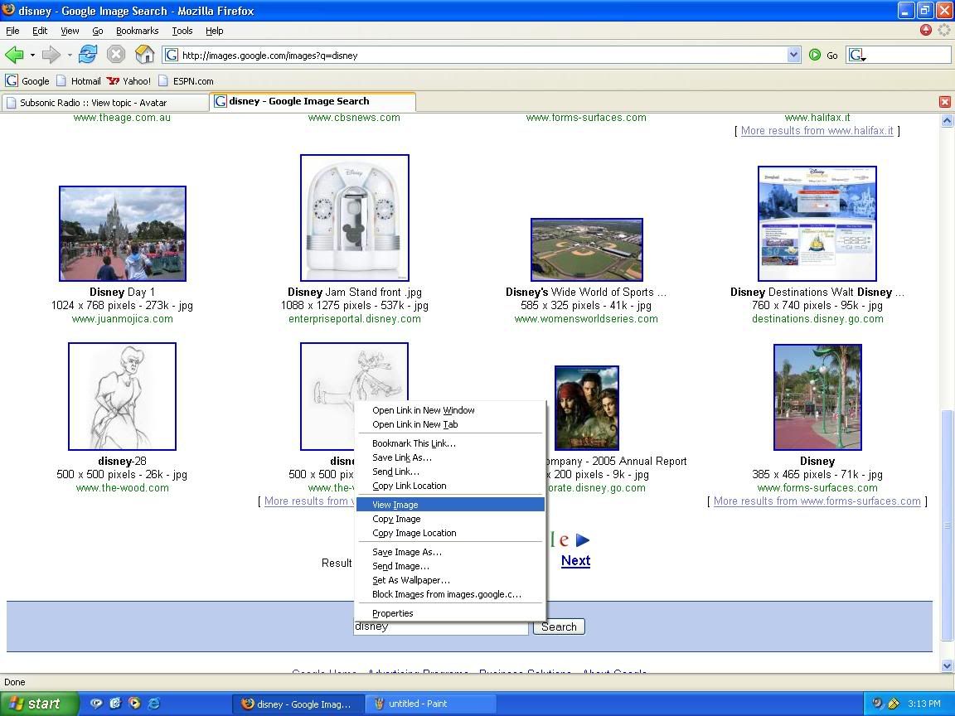Screen dimensions: 955x716
Task: Open the disney-28 sketch thumbnail
Action: click(123, 396)
